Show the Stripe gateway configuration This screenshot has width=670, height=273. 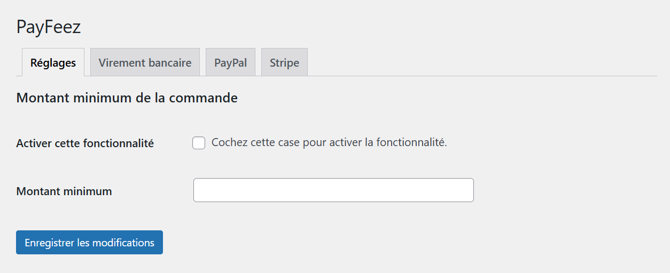point(284,62)
